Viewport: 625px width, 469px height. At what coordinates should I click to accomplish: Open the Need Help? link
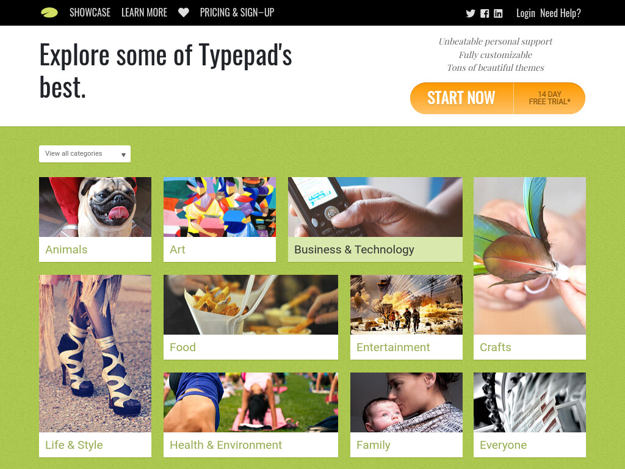point(560,13)
